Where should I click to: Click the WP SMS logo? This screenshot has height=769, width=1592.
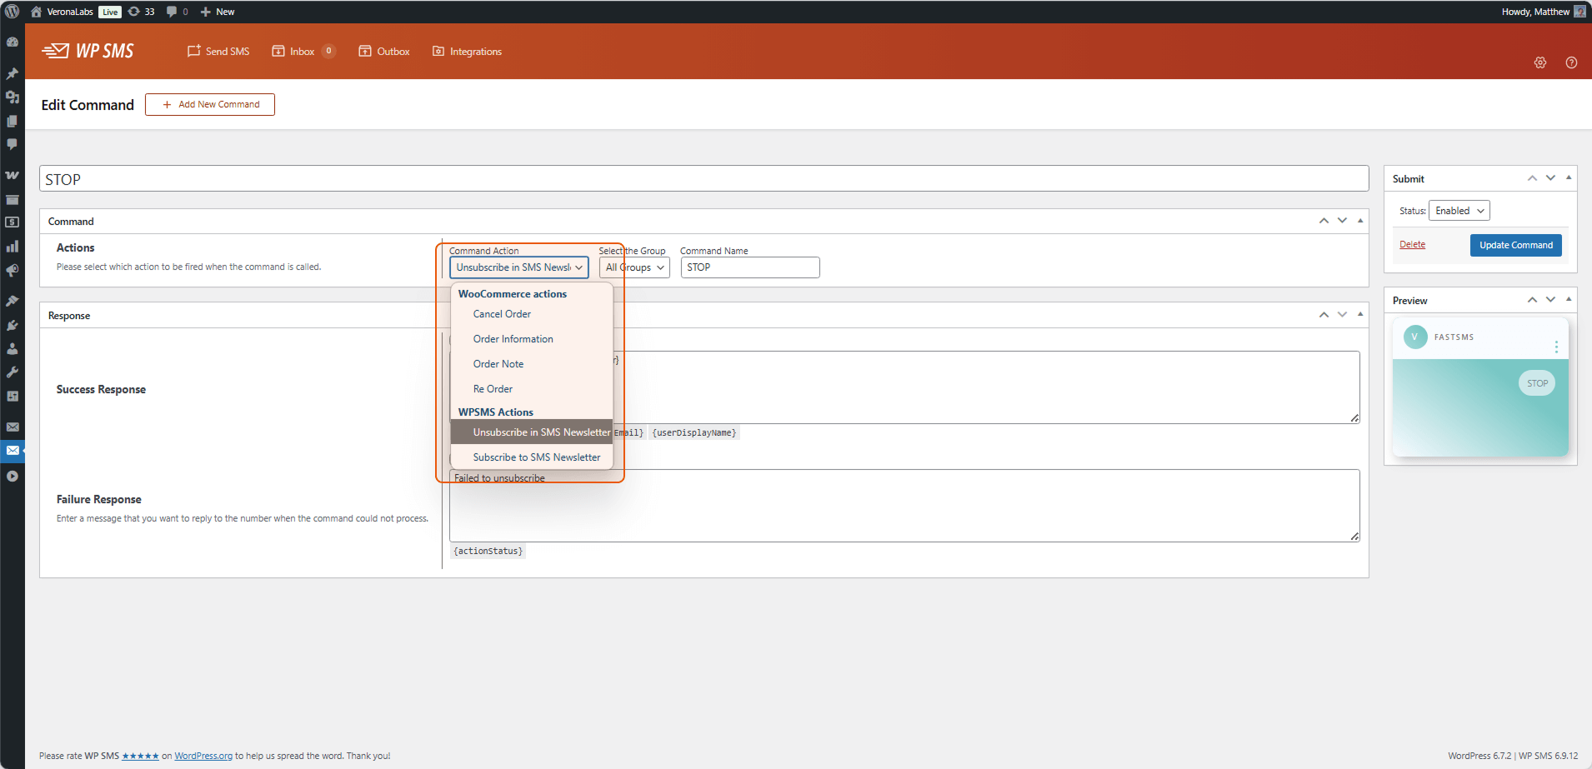[x=88, y=51]
